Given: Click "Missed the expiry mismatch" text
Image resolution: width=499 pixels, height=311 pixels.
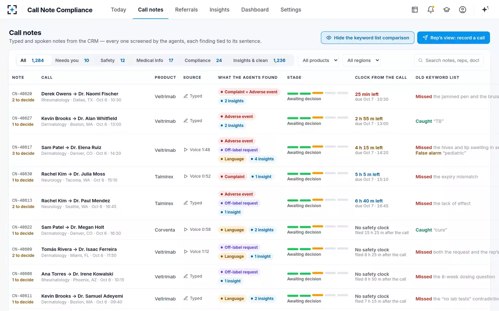Looking at the screenshot, I should [x=447, y=177].
